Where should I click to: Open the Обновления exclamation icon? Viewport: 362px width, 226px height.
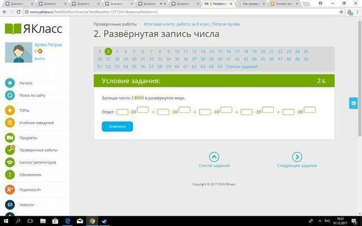pyautogui.click(x=10, y=175)
